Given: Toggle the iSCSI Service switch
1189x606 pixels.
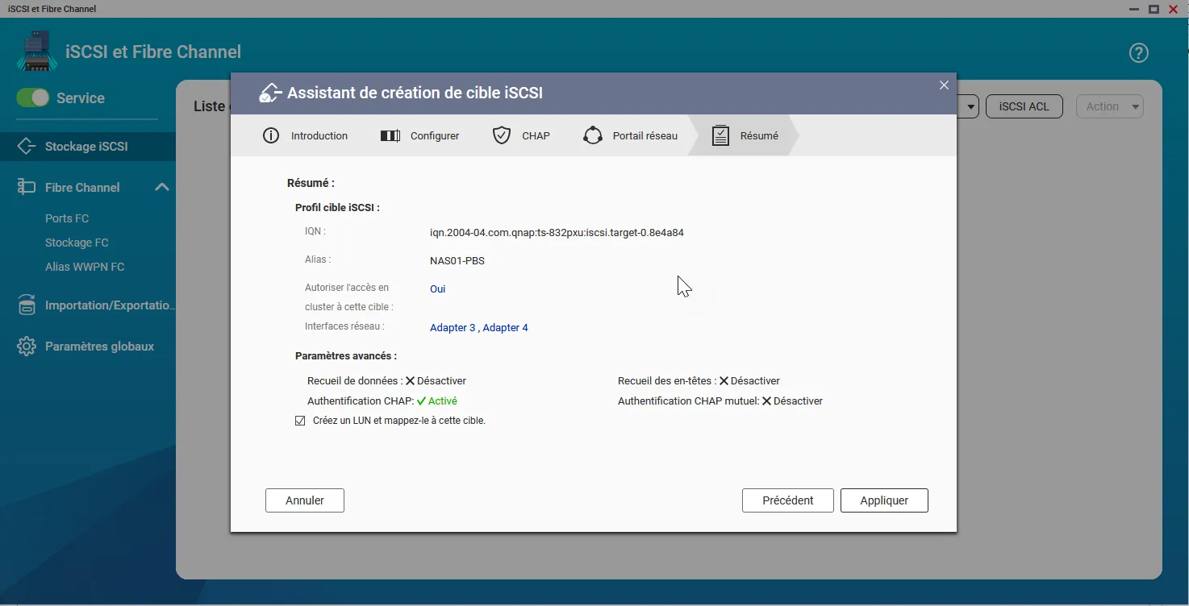Looking at the screenshot, I should [33, 98].
